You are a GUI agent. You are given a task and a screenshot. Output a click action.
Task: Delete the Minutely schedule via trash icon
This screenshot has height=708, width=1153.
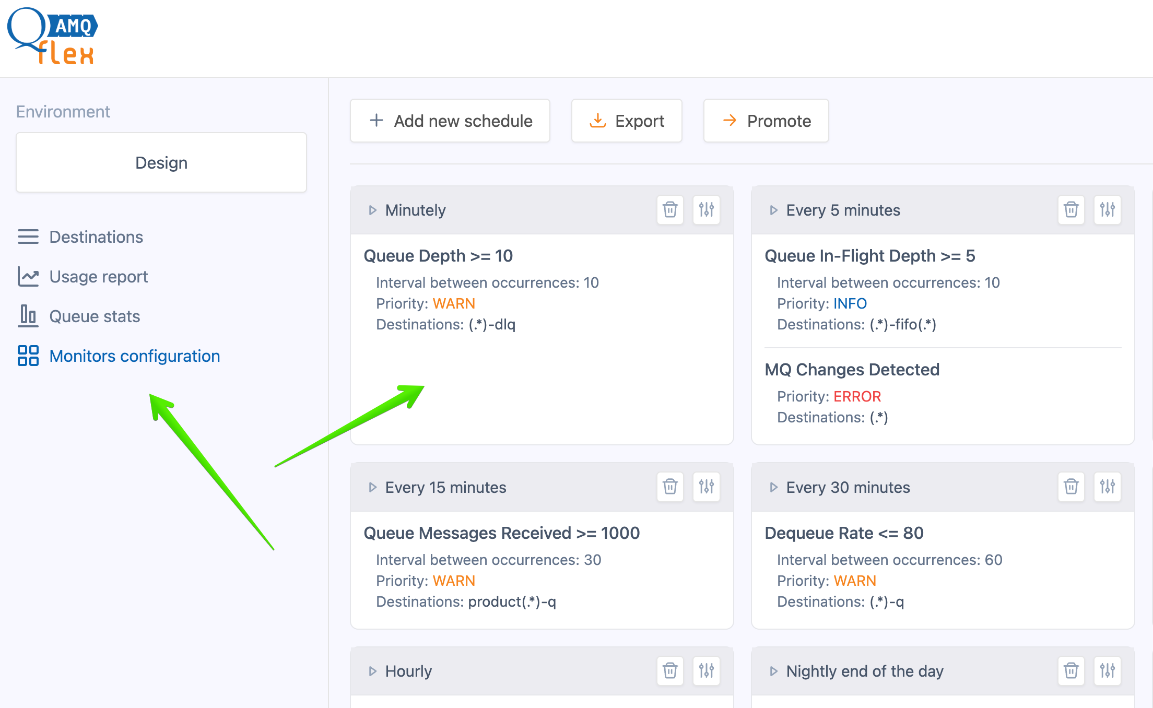670,210
